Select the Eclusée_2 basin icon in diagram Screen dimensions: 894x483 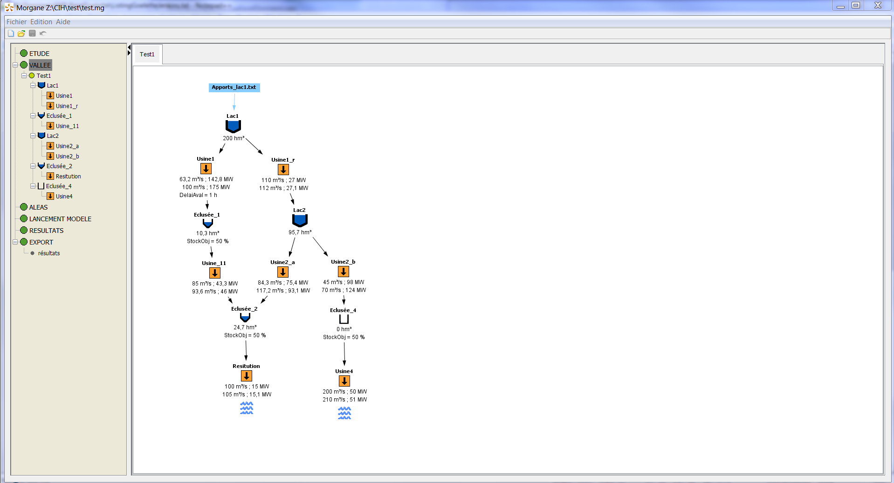pyautogui.click(x=245, y=318)
